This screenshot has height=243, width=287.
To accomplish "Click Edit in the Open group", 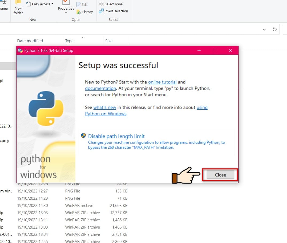I will [82, 5].
